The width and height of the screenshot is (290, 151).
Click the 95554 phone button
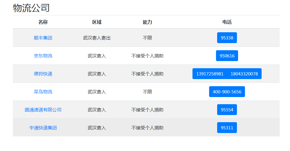(x=227, y=110)
